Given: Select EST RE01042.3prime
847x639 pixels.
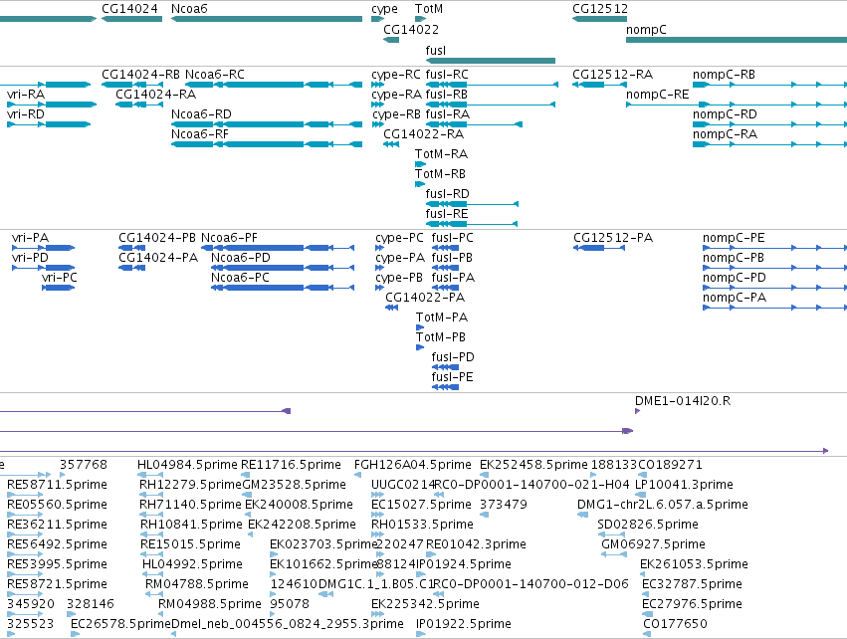Looking at the screenshot, I should tap(431, 554).
